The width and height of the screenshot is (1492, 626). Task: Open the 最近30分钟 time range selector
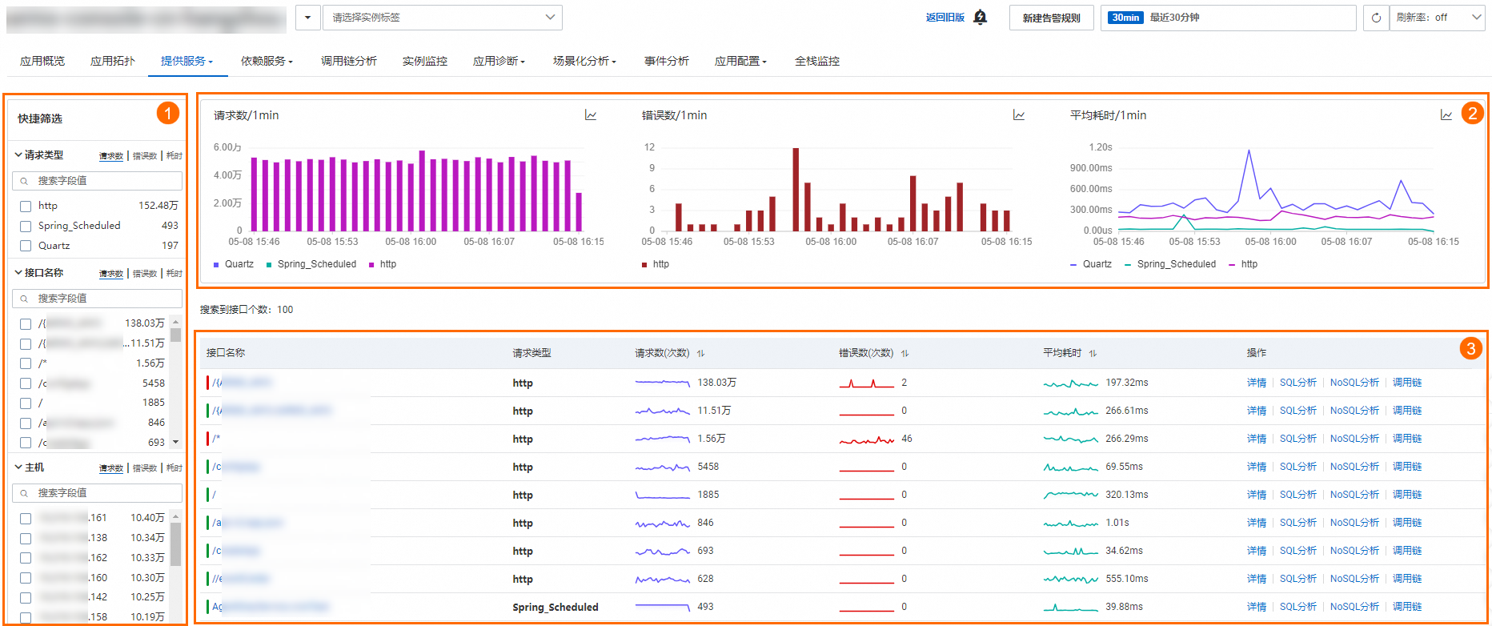pyautogui.click(x=1228, y=18)
